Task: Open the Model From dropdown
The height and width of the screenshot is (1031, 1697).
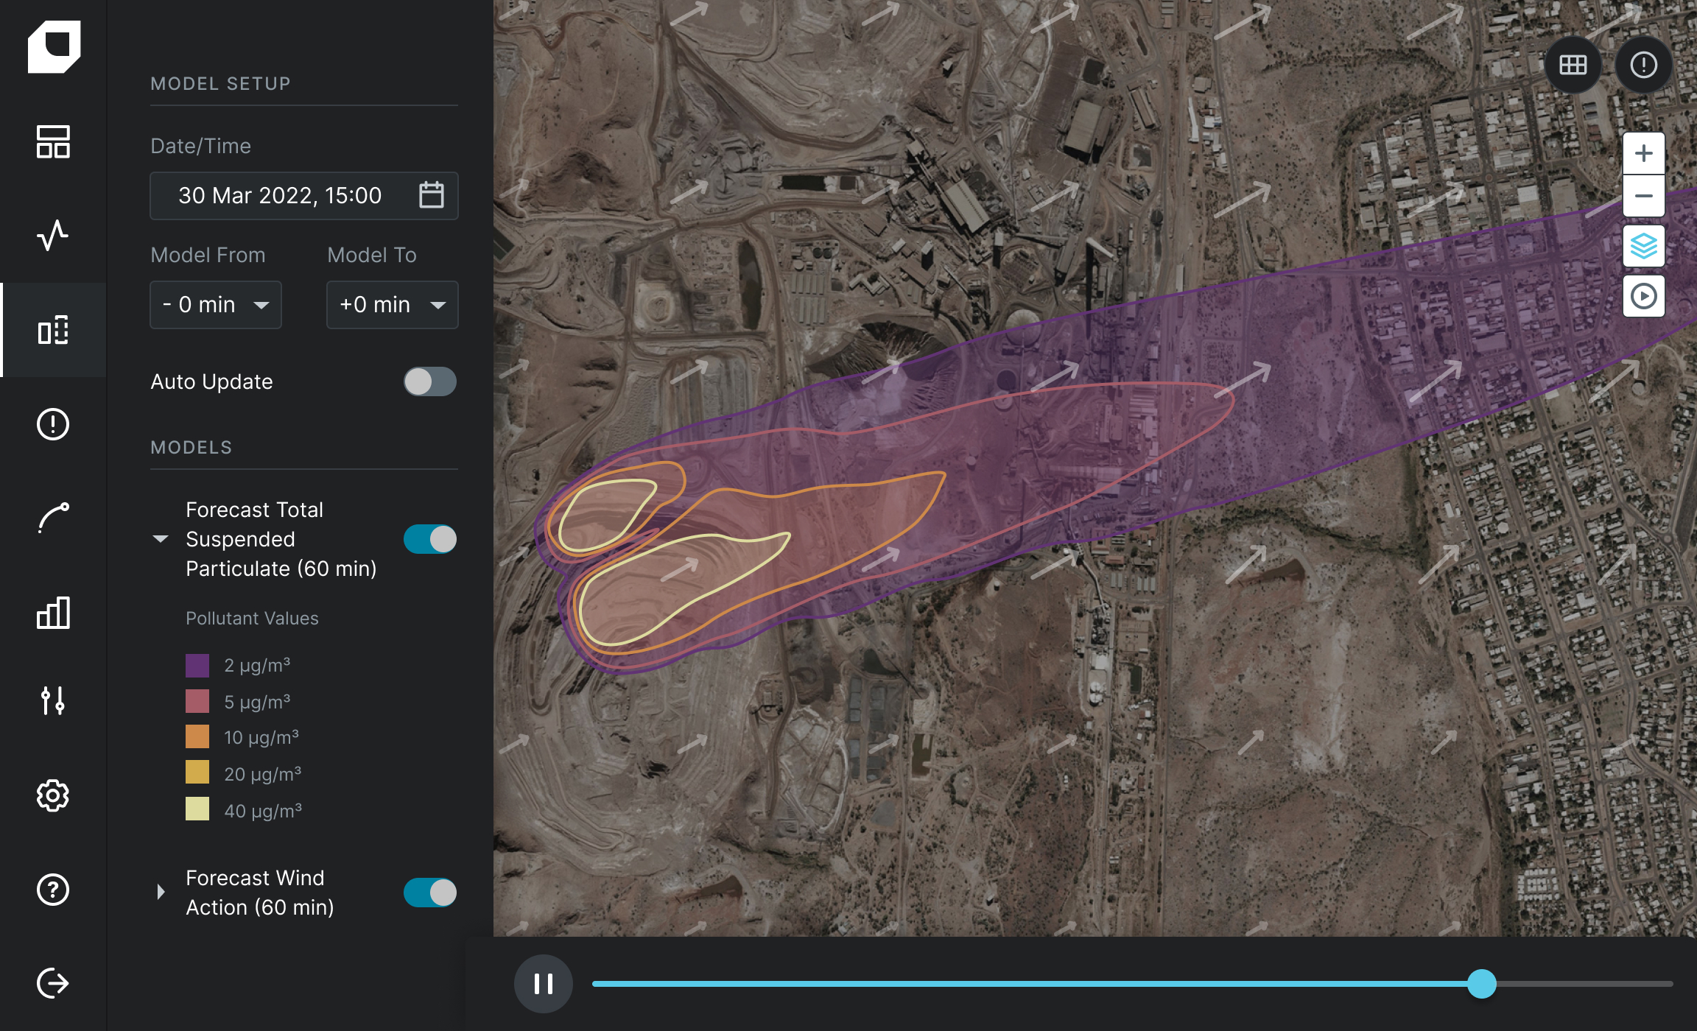Action: tap(215, 305)
